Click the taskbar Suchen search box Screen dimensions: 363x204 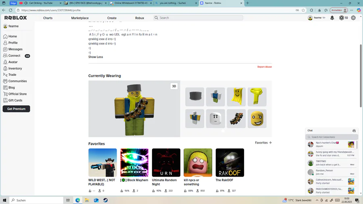(x=36, y=200)
